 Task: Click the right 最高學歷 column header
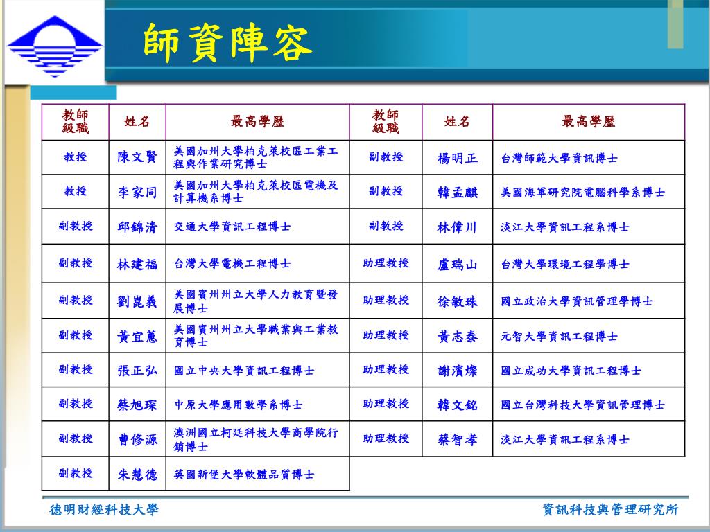pos(589,122)
